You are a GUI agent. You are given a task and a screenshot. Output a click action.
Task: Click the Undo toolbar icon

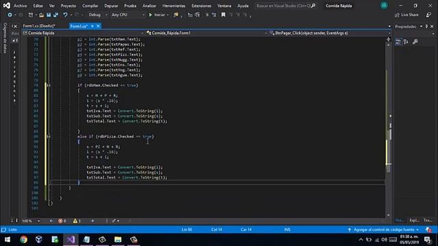click(x=65, y=15)
